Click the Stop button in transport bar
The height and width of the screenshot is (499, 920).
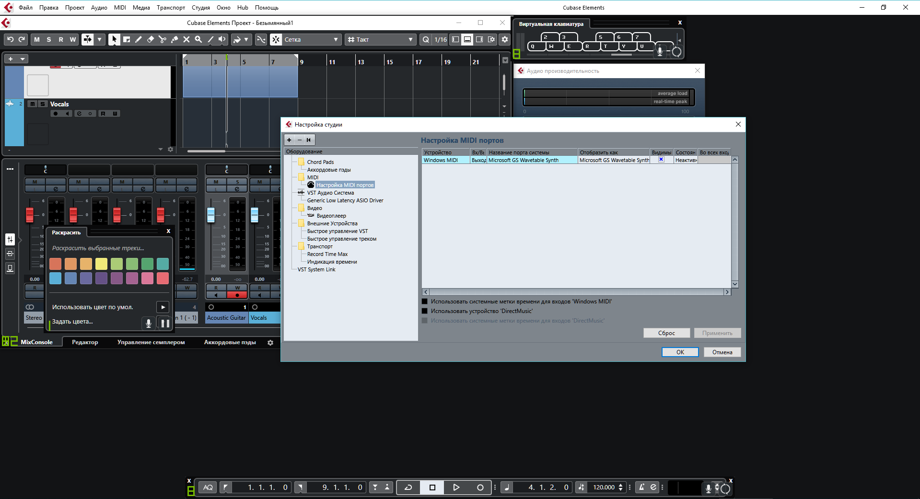432,487
